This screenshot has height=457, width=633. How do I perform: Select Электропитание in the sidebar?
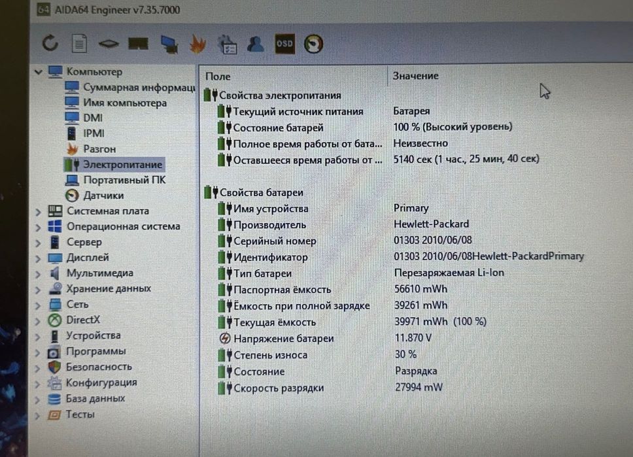point(114,164)
